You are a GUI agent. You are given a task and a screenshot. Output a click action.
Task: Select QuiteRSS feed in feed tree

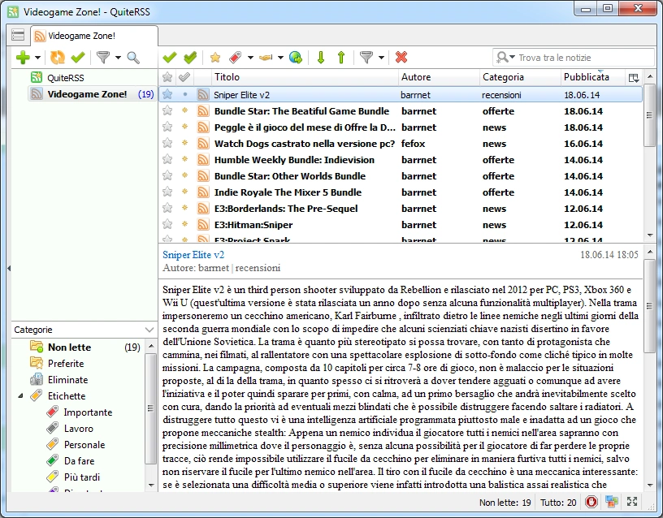(x=66, y=78)
